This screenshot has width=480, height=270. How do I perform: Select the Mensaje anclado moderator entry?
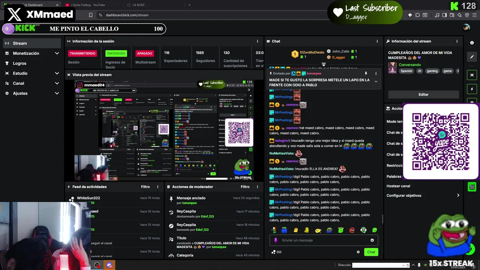tap(214, 200)
